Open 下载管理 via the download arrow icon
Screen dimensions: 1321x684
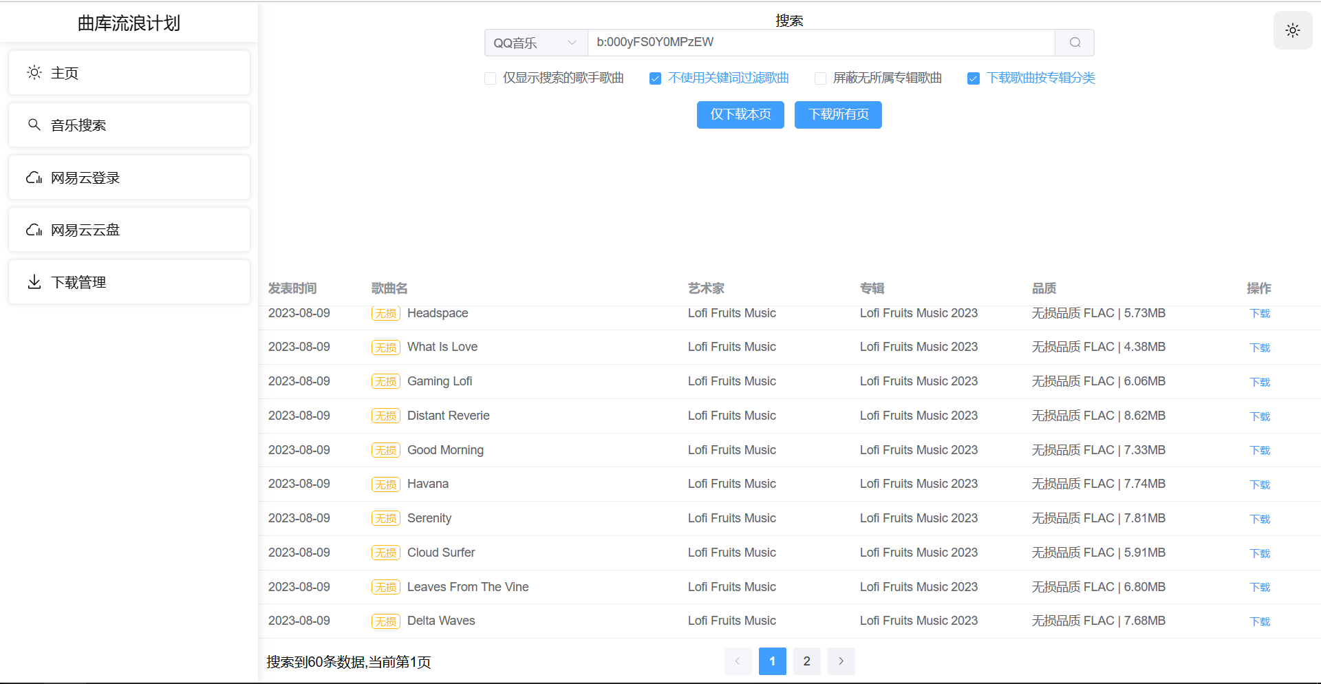coord(34,281)
